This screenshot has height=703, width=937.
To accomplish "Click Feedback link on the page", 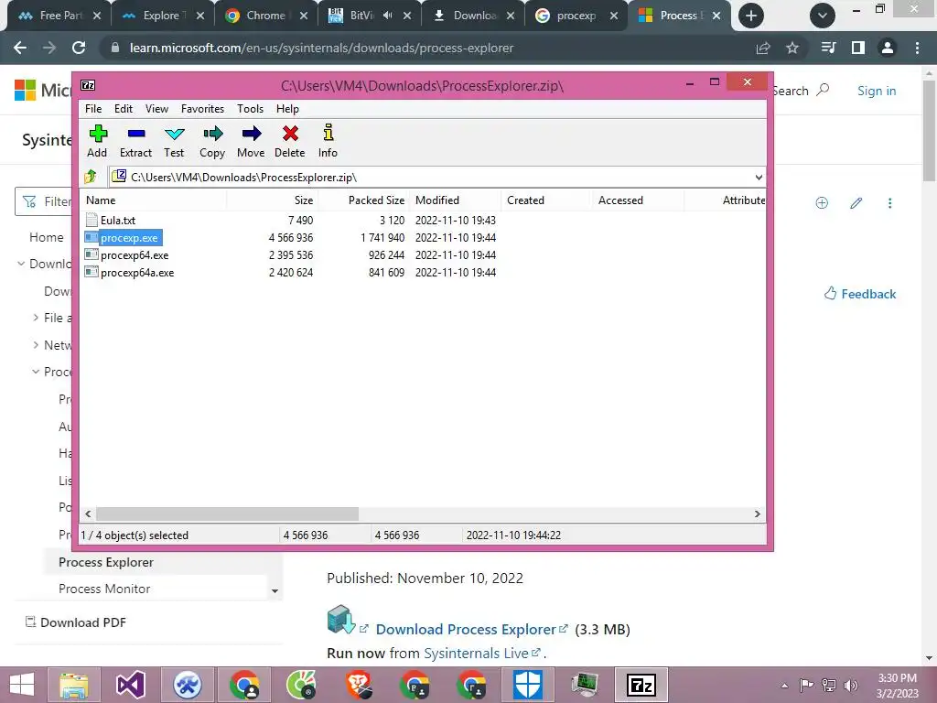I will (x=860, y=294).
